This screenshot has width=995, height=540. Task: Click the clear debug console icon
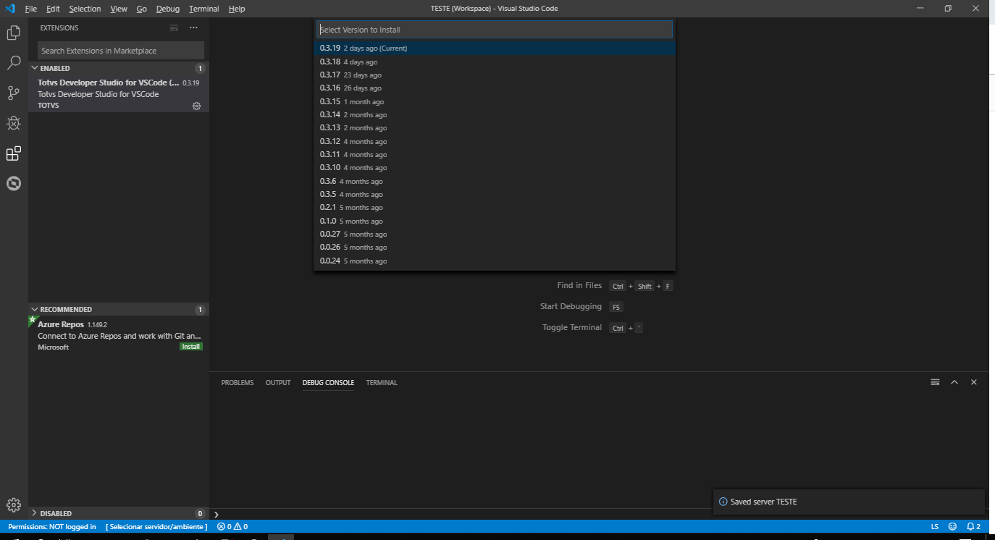pos(935,382)
